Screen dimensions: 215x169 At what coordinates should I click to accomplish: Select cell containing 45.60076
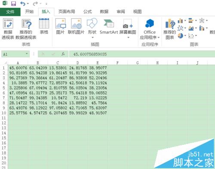tap(18, 68)
